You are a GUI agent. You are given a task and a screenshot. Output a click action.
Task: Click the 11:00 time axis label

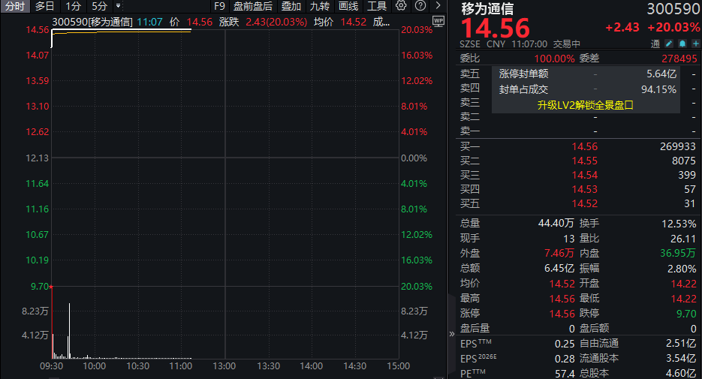coord(181,366)
